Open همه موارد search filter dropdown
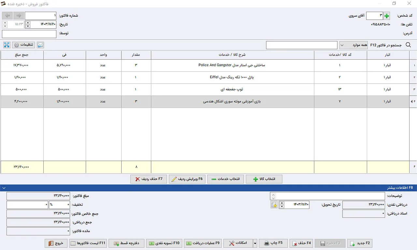 (354, 45)
